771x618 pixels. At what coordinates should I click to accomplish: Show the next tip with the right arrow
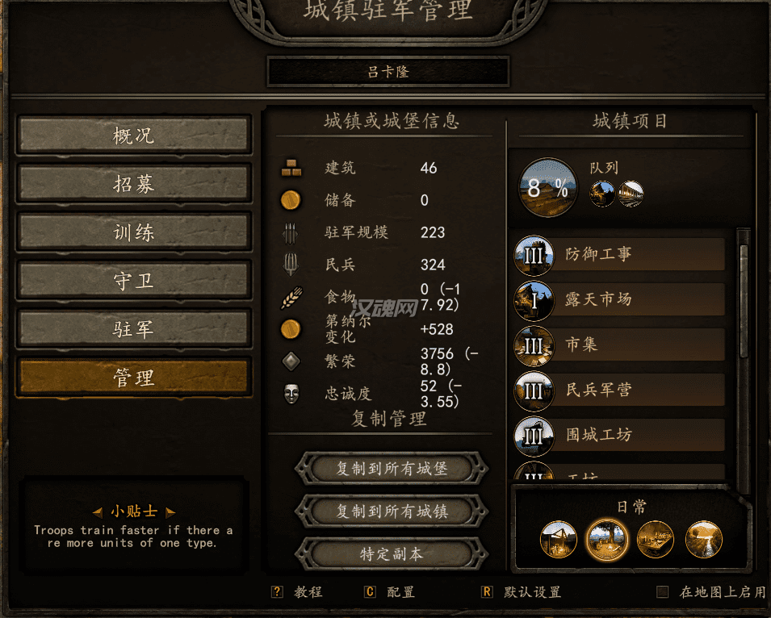click(170, 512)
